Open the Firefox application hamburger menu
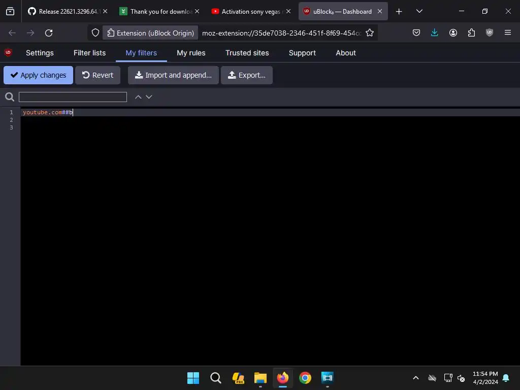 click(508, 33)
